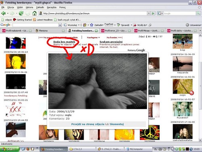Screen dimensions: 202x152
Task: Open the address bar history dropdown
Action: (149, 13)
